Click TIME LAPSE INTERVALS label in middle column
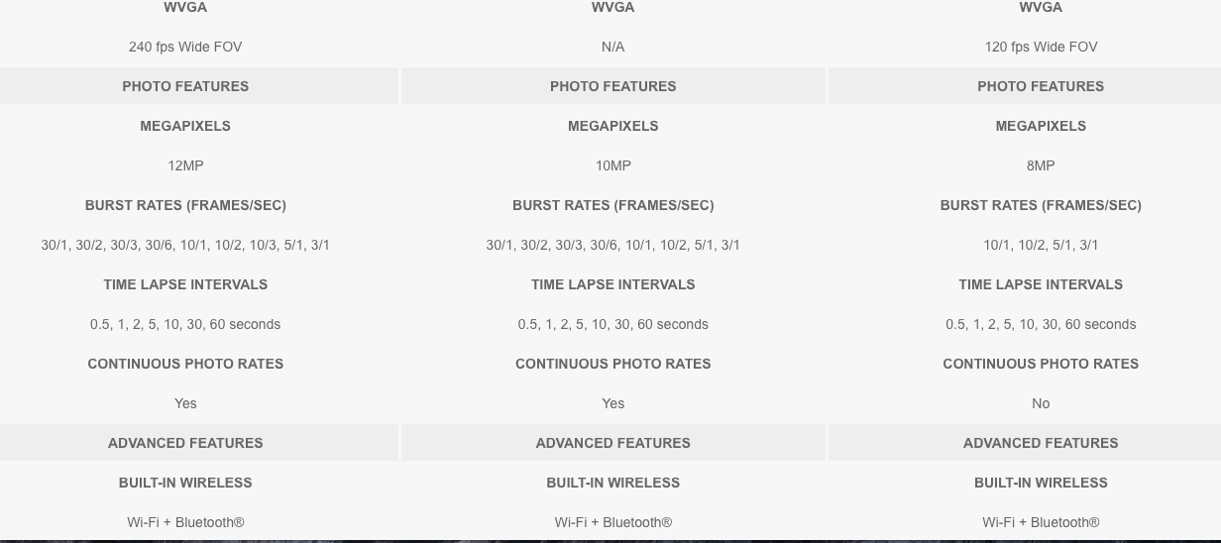 (x=612, y=284)
